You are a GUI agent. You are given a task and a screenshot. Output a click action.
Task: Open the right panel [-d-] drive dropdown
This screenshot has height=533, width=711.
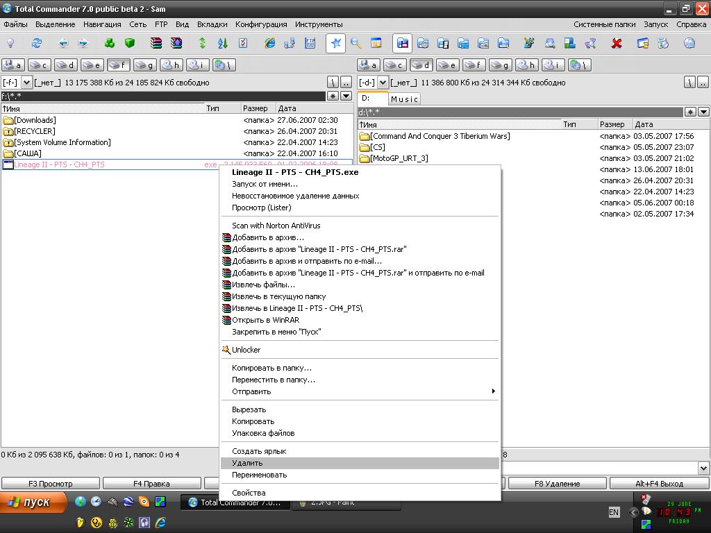(383, 83)
